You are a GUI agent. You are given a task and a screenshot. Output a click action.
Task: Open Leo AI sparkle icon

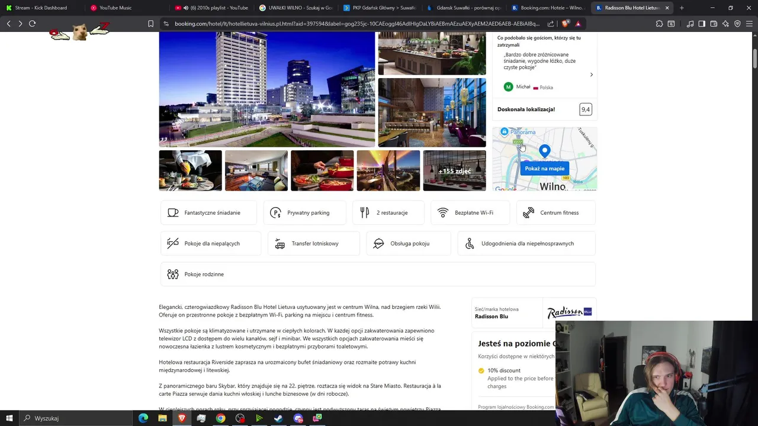pos(725,24)
